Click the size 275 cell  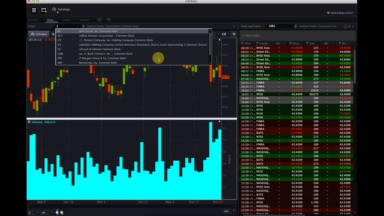(x=316, y=79)
